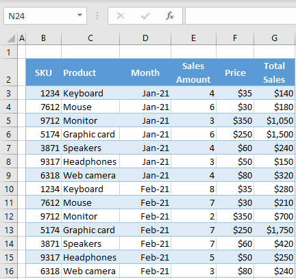Select the $320 total sales cell
The width and height of the screenshot is (296, 279).
[274, 175]
